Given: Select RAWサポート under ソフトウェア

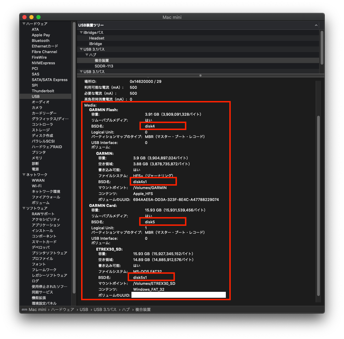Looking at the screenshot, I should click(x=43, y=214).
